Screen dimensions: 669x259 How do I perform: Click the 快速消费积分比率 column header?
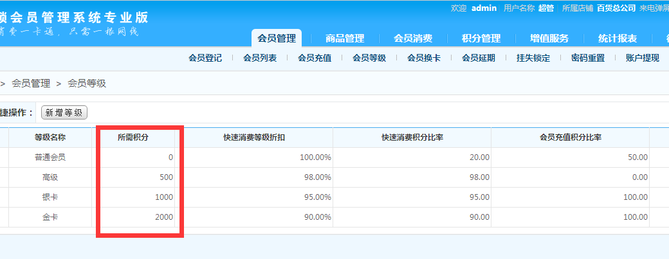click(412, 137)
